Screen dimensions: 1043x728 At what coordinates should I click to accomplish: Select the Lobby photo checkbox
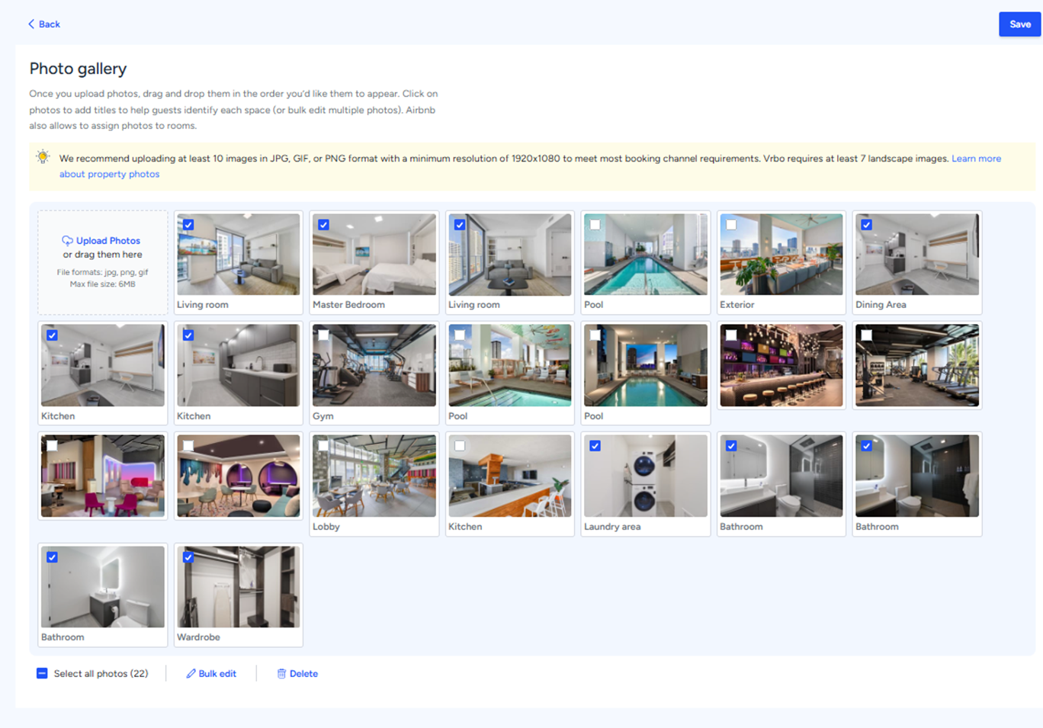click(323, 446)
